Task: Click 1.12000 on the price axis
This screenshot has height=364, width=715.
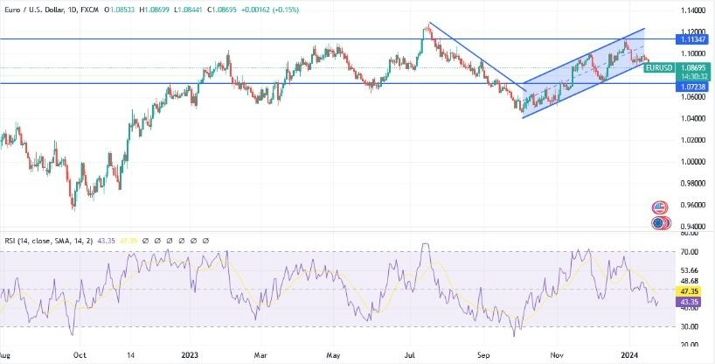Action: pos(693,31)
